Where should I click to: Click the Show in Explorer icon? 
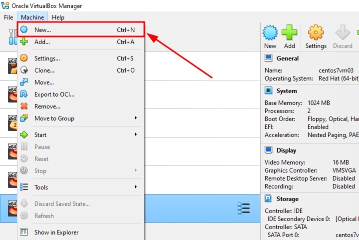23,232
